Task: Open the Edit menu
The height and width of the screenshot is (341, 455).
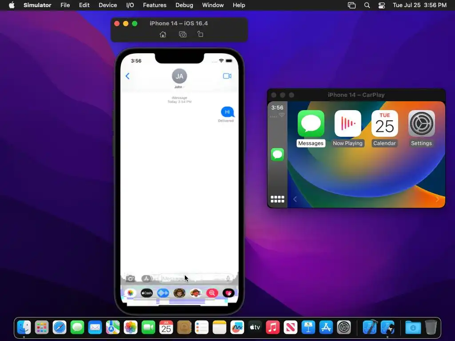Action: (x=84, y=5)
